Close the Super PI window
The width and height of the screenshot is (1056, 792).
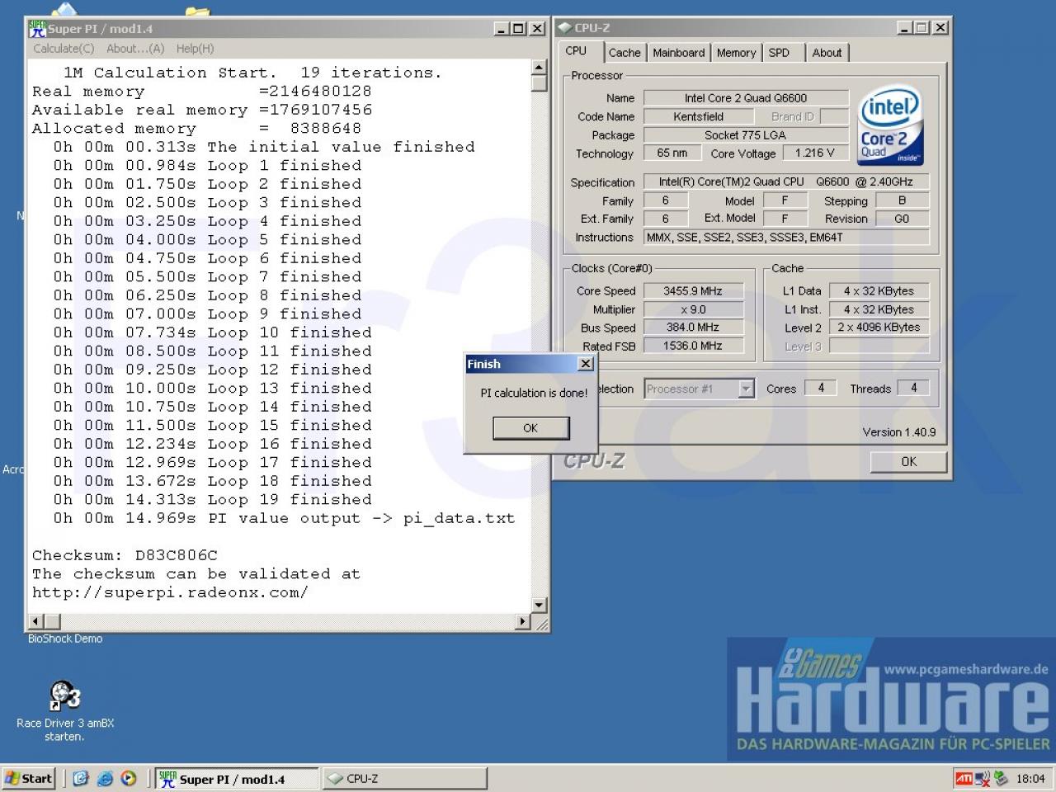[537, 29]
